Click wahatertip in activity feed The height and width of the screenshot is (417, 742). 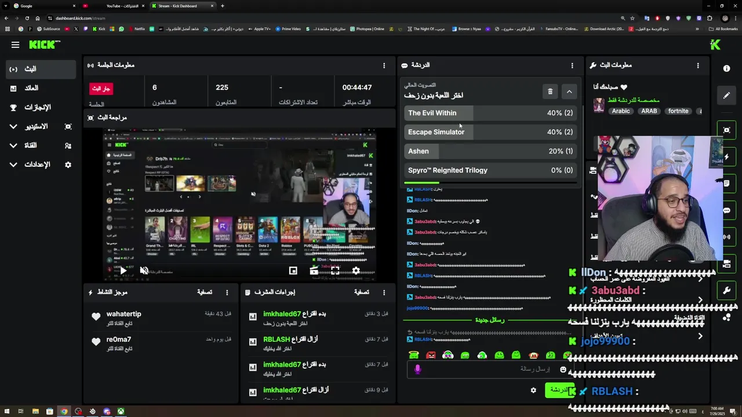(x=123, y=314)
